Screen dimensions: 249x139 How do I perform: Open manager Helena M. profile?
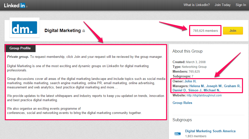(x=197, y=86)
